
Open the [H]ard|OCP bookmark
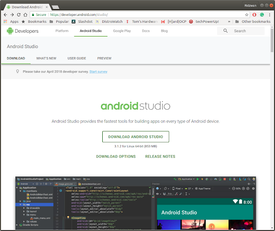tap(174, 21)
